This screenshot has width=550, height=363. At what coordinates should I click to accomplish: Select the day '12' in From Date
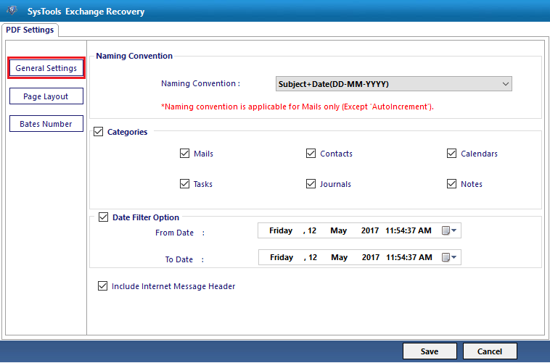(x=312, y=230)
